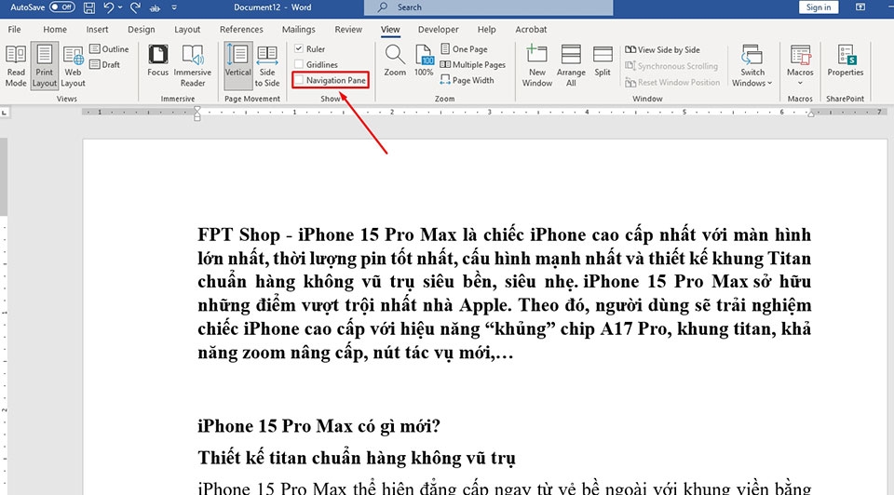This screenshot has height=495, width=894.
Task: Click into the Search box
Action: [x=489, y=7]
